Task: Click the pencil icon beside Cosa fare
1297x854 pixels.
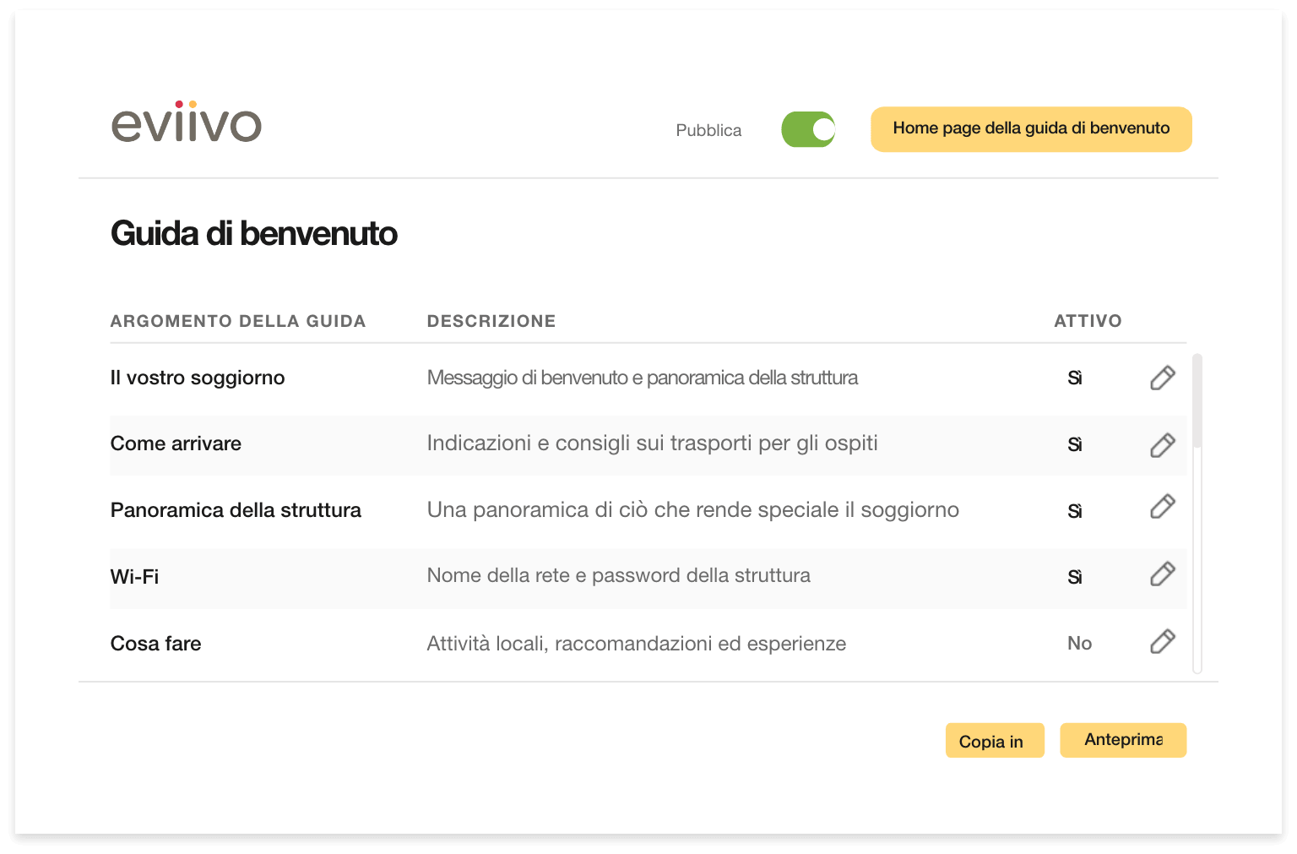Action: (x=1163, y=641)
